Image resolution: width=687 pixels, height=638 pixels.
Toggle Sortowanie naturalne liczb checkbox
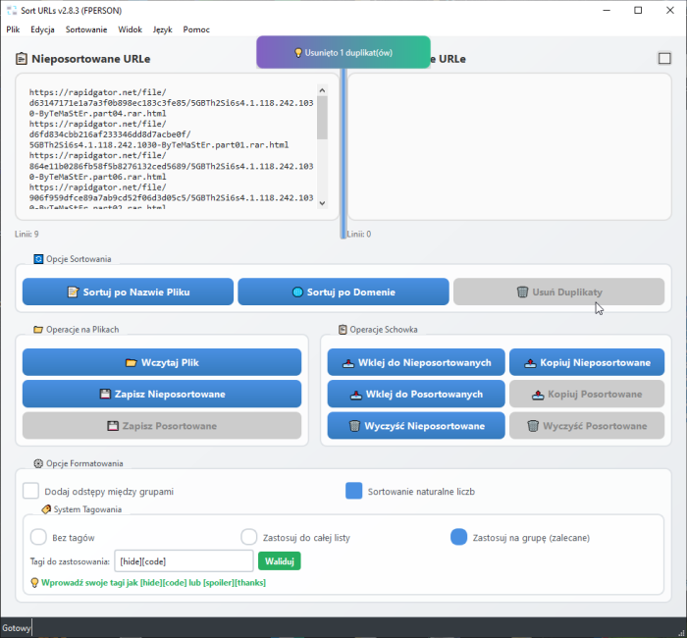pyautogui.click(x=354, y=491)
